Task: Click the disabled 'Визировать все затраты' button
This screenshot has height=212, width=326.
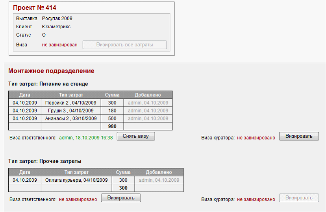Action: pos(124,45)
